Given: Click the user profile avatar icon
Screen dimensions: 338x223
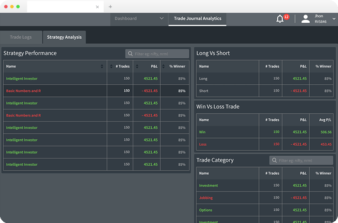Looking at the screenshot, I should 306,19.
